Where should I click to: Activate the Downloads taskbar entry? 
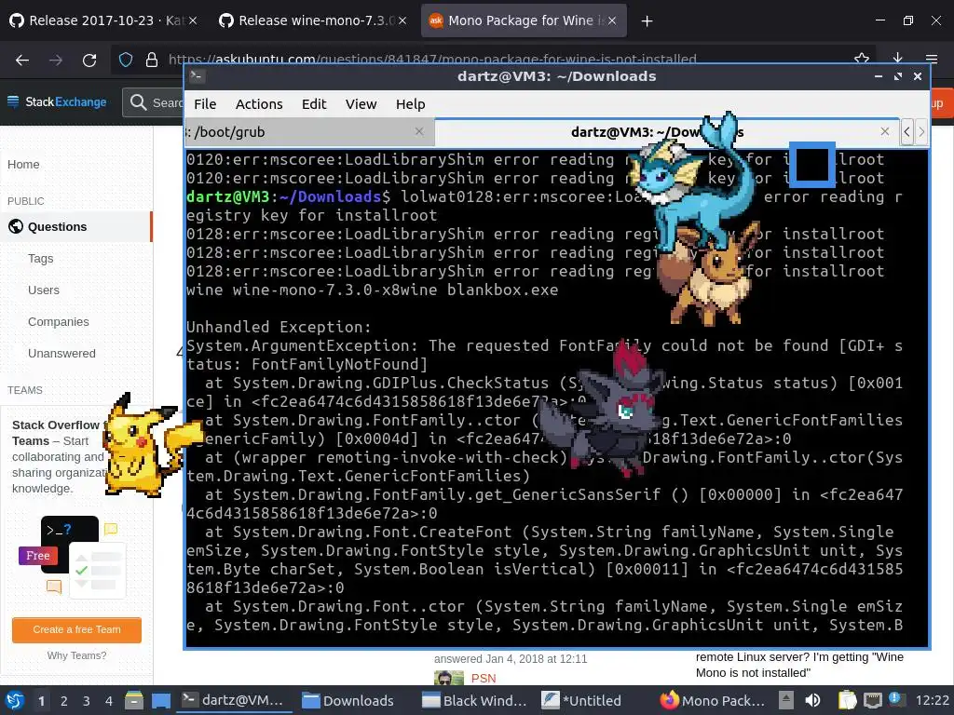[x=349, y=700]
